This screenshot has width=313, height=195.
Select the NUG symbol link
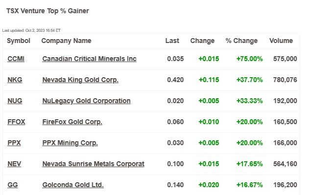(x=15, y=101)
